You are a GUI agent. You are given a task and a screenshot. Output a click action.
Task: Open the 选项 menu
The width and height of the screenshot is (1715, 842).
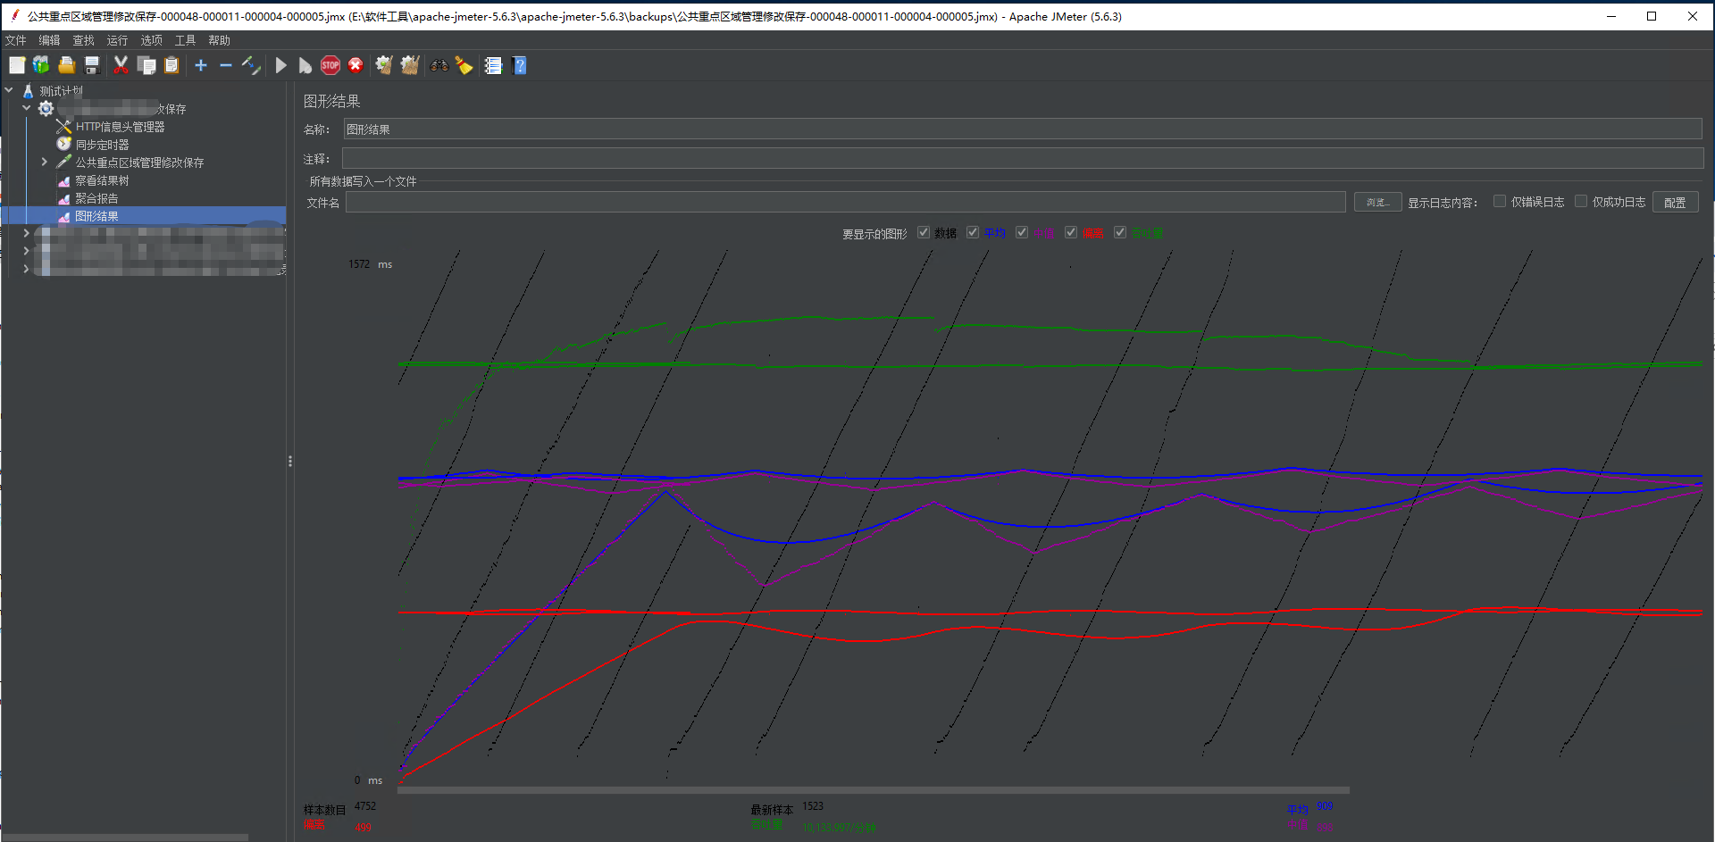coord(151,40)
